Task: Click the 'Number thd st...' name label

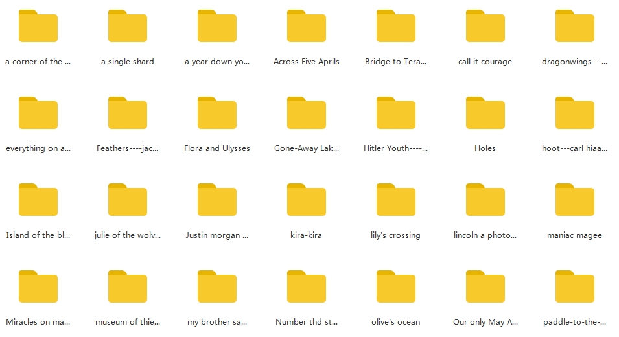Action: (x=307, y=322)
